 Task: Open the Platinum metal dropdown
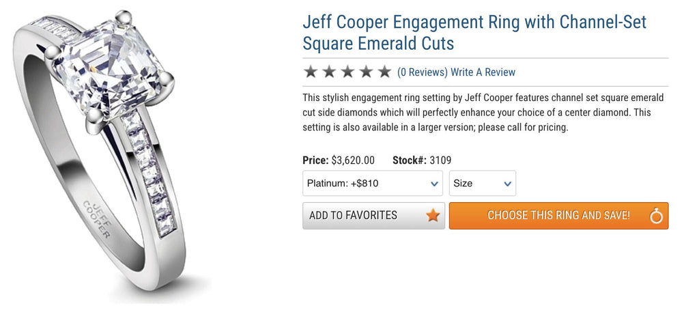tap(372, 184)
